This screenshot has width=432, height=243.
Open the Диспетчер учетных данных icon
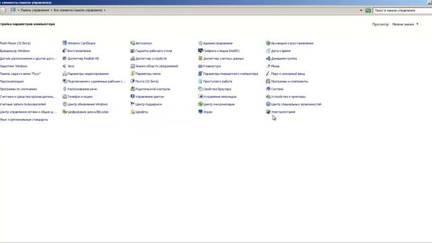[200, 59]
